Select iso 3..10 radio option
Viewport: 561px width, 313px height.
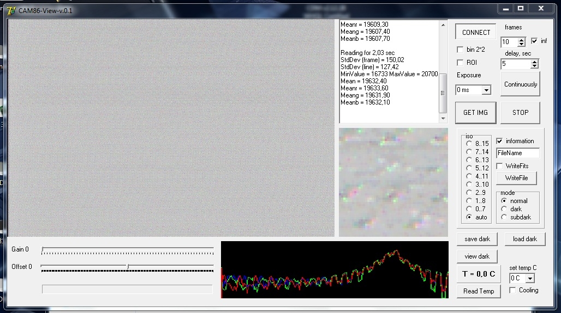click(469, 185)
